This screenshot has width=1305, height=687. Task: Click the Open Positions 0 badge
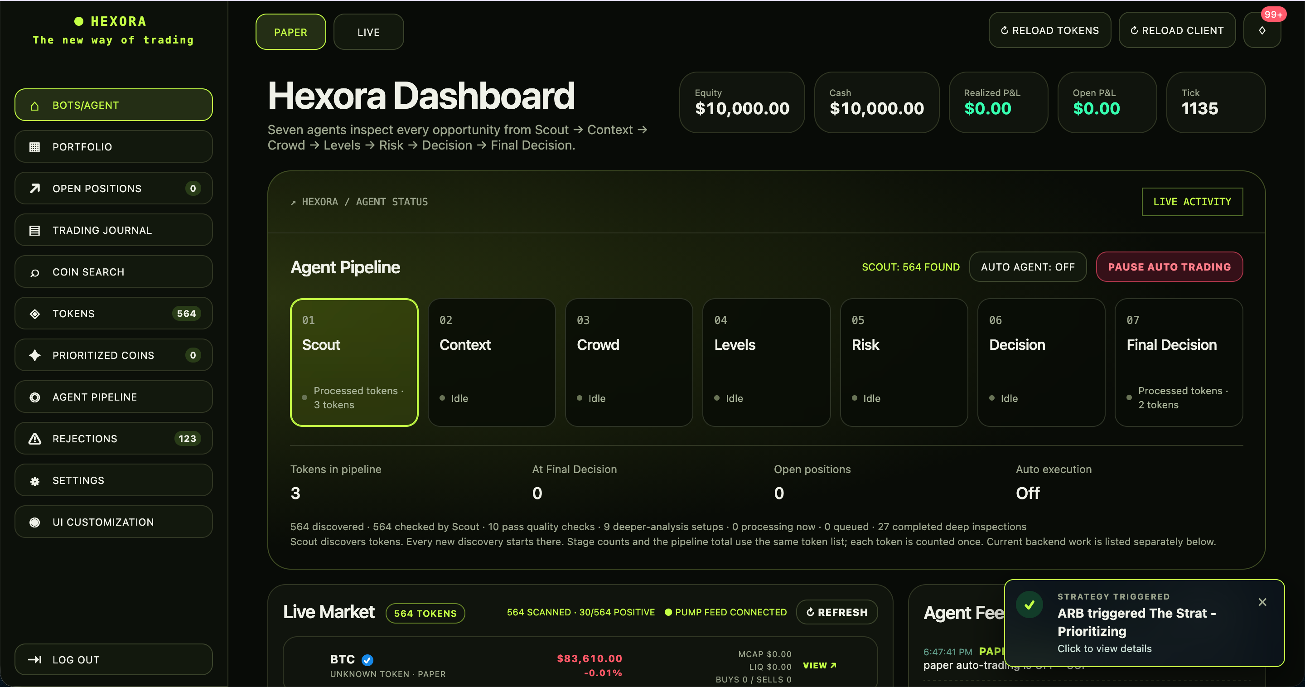coord(193,189)
